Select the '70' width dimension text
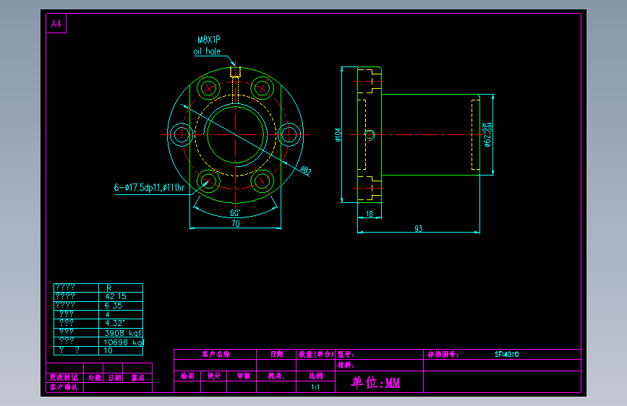The height and width of the screenshot is (406, 627). pos(236,223)
